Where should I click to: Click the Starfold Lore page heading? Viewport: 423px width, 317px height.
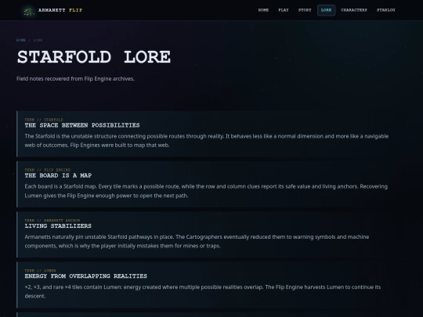(x=94, y=57)
